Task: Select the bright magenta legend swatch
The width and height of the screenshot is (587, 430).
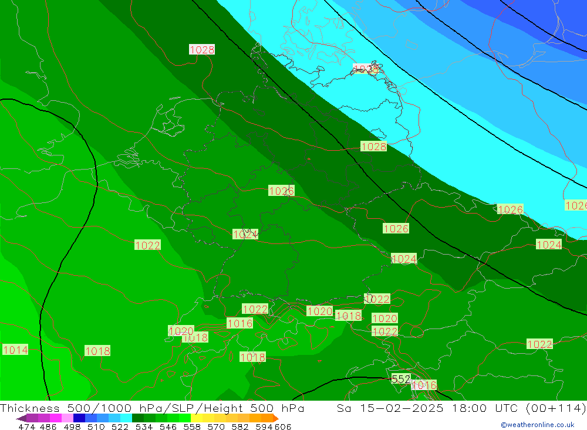Action: pos(55,418)
